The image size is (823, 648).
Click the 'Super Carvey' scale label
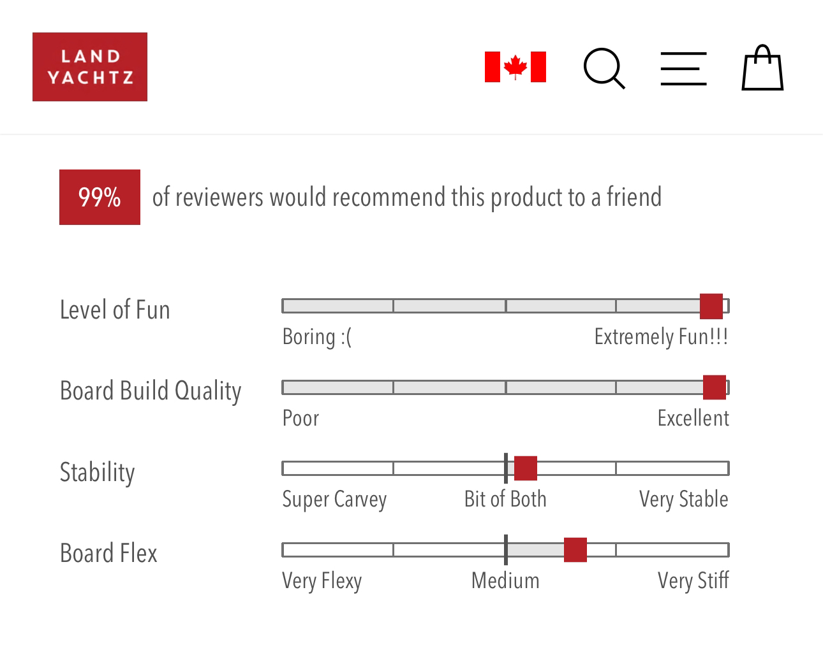[334, 500]
